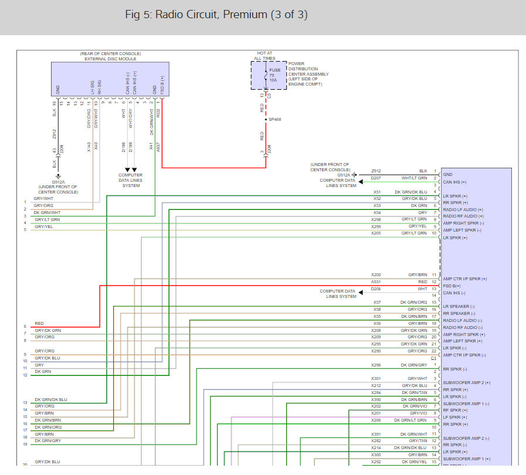Click the 'COMPUTER DATA LINES SYSTEM' text beside D206
This screenshot has width=526, height=475.
(338, 294)
